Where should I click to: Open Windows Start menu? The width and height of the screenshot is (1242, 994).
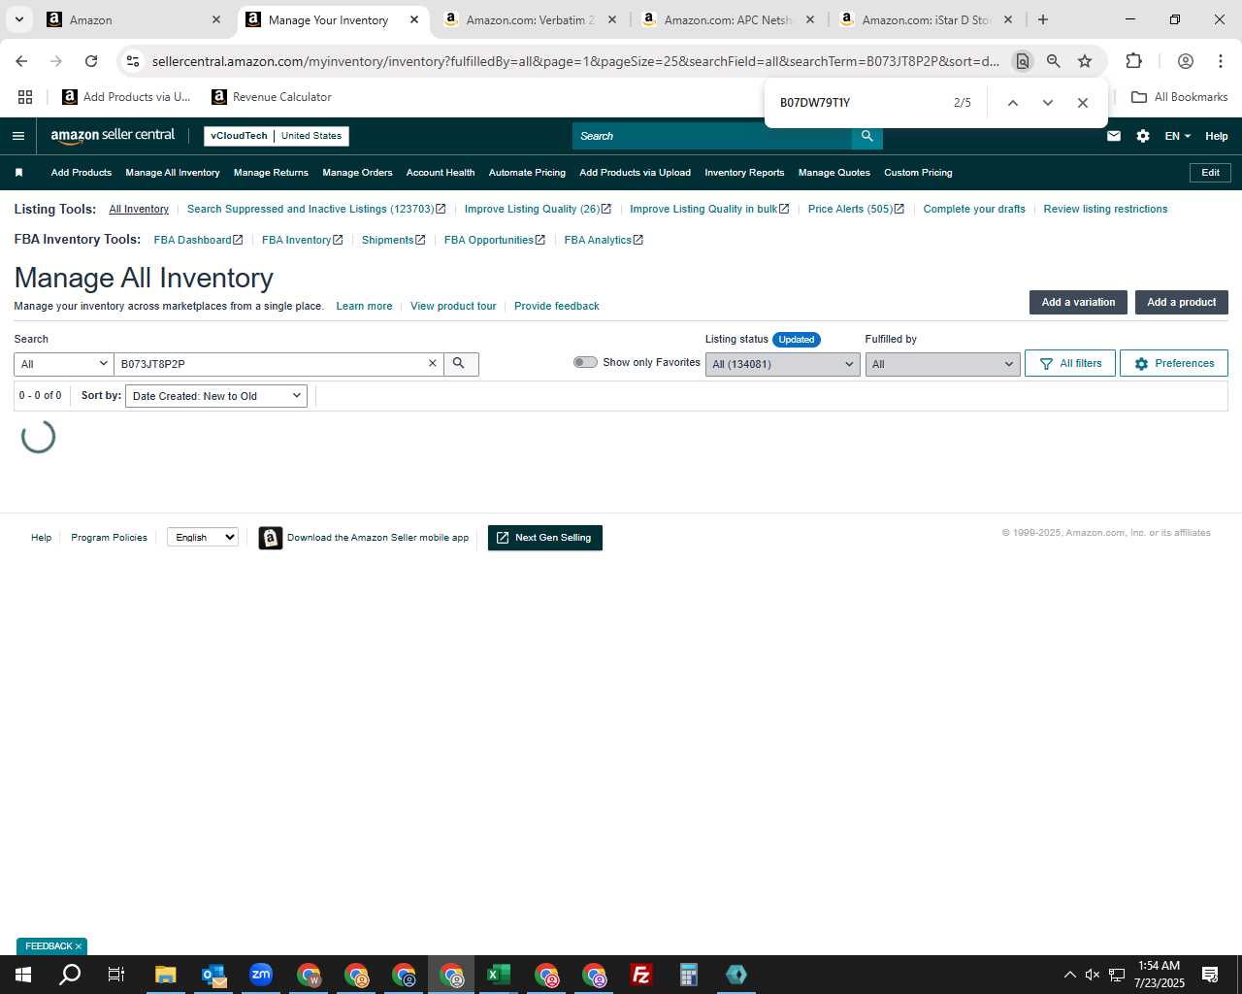coord(23,975)
